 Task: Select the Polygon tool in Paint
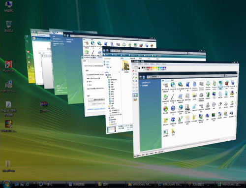(x=136, y=88)
